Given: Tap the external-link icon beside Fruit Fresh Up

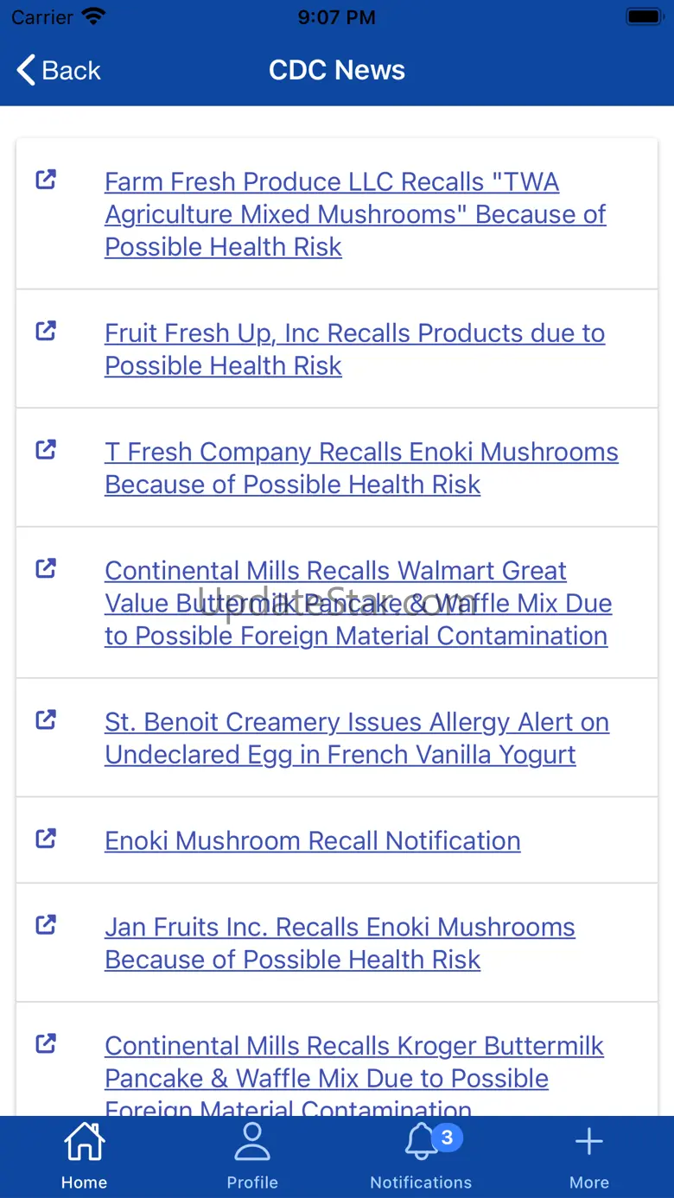Looking at the screenshot, I should click(46, 331).
